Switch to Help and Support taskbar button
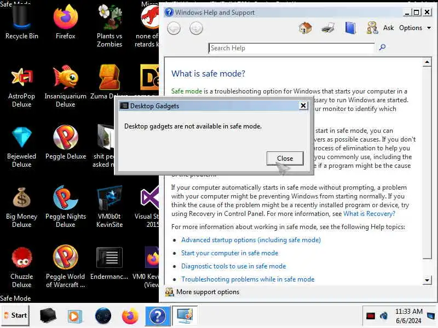This screenshot has width=438, height=328. coord(158,316)
